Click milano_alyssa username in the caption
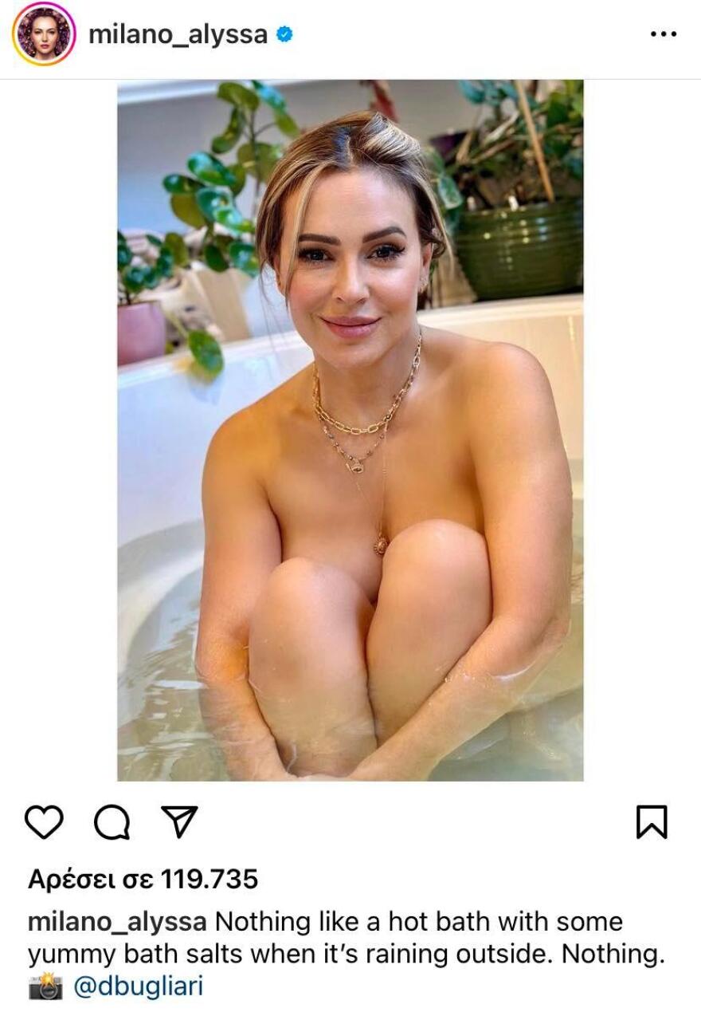701x1012 pixels. click(x=118, y=923)
